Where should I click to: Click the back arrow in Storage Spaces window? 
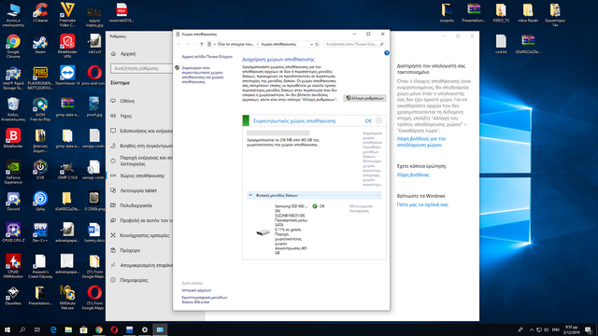pyautogui.click(x=178, y=44)
